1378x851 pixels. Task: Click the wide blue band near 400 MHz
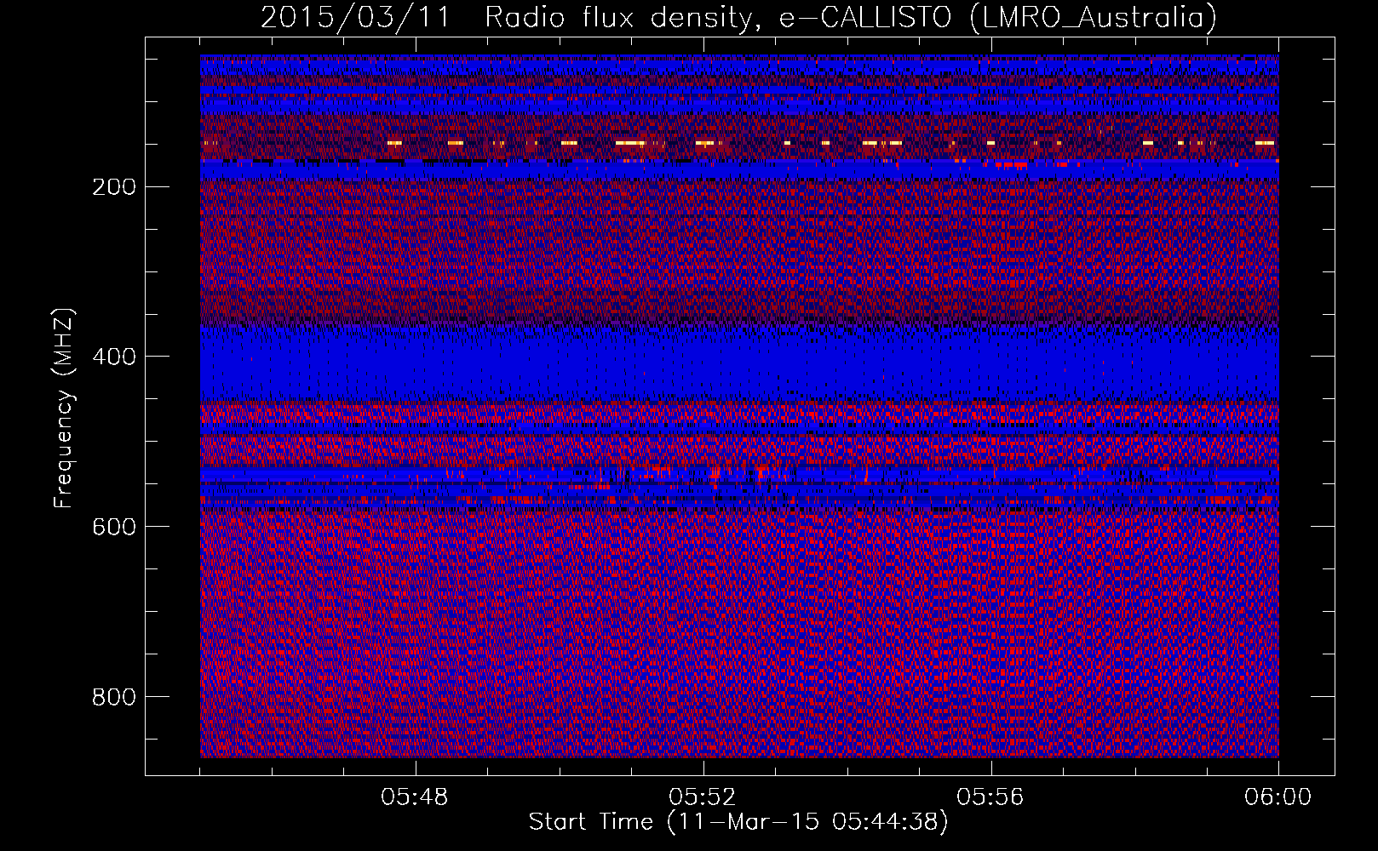point(739,364)
